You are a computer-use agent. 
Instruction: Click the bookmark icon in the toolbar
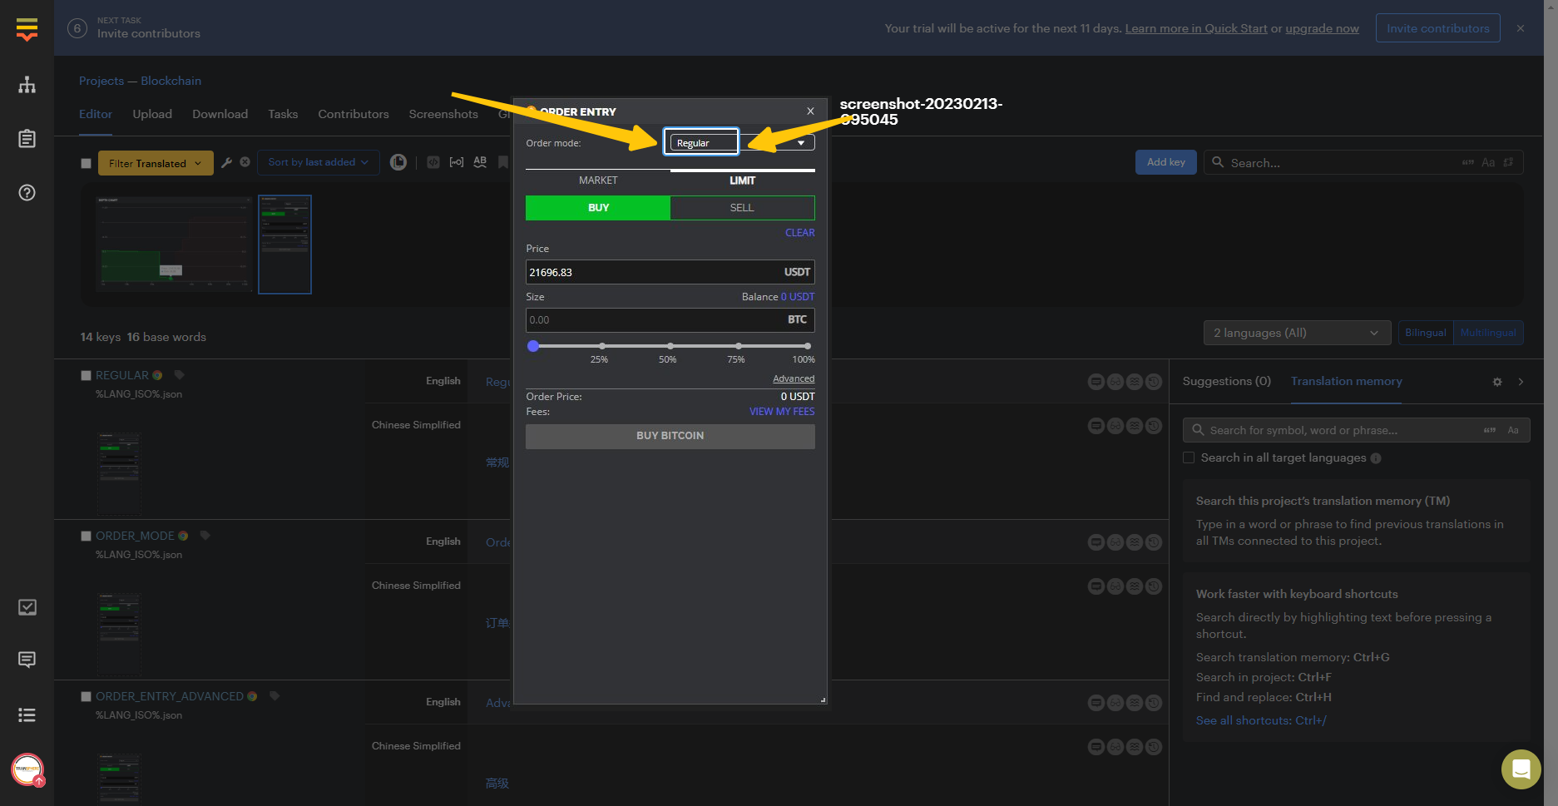click(503, 161)
